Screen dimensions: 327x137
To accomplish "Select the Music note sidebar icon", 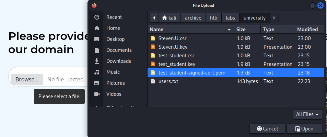I will point(97,72).
